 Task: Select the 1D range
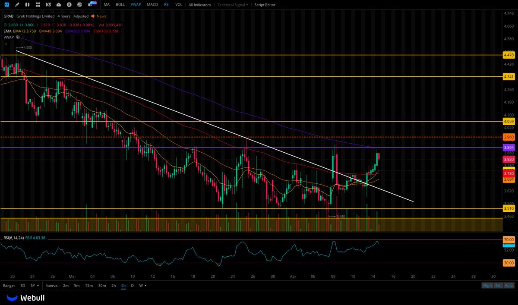[22, 286]
